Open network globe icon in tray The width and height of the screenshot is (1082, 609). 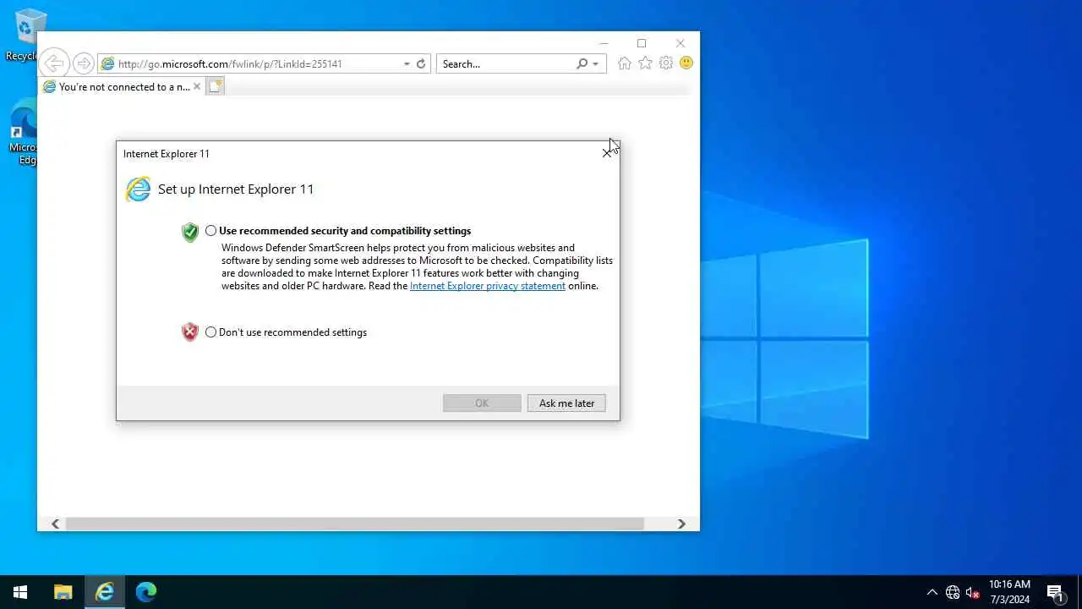pos(953,592)
